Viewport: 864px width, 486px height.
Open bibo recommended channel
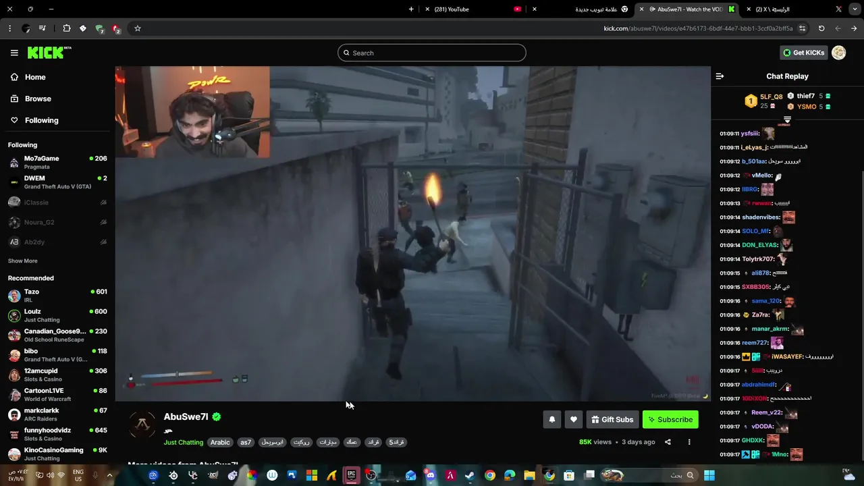coord(57,355)
